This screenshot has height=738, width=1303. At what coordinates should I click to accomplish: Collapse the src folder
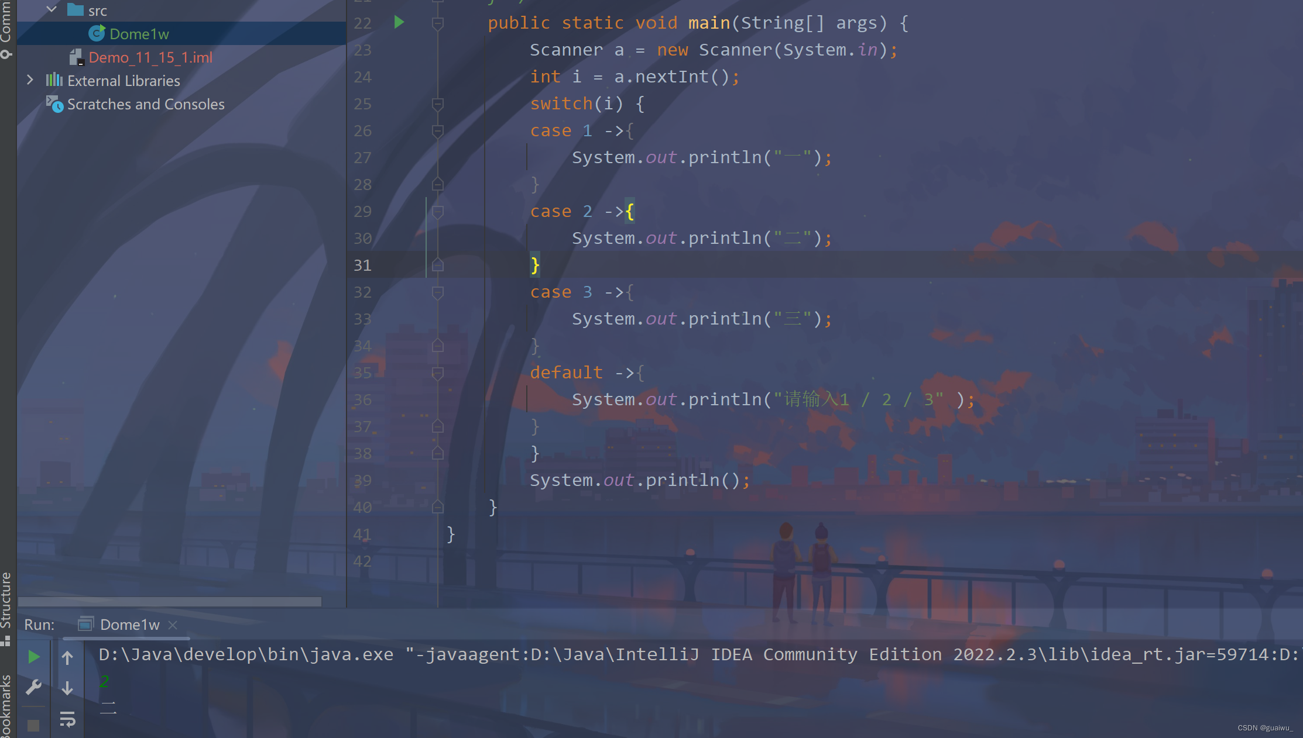[52, 9]
